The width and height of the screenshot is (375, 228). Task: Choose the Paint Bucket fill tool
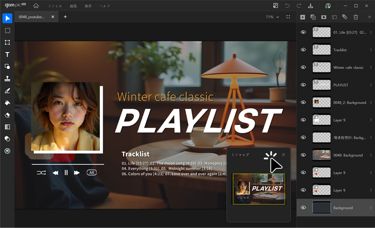(x=7, y=103)
